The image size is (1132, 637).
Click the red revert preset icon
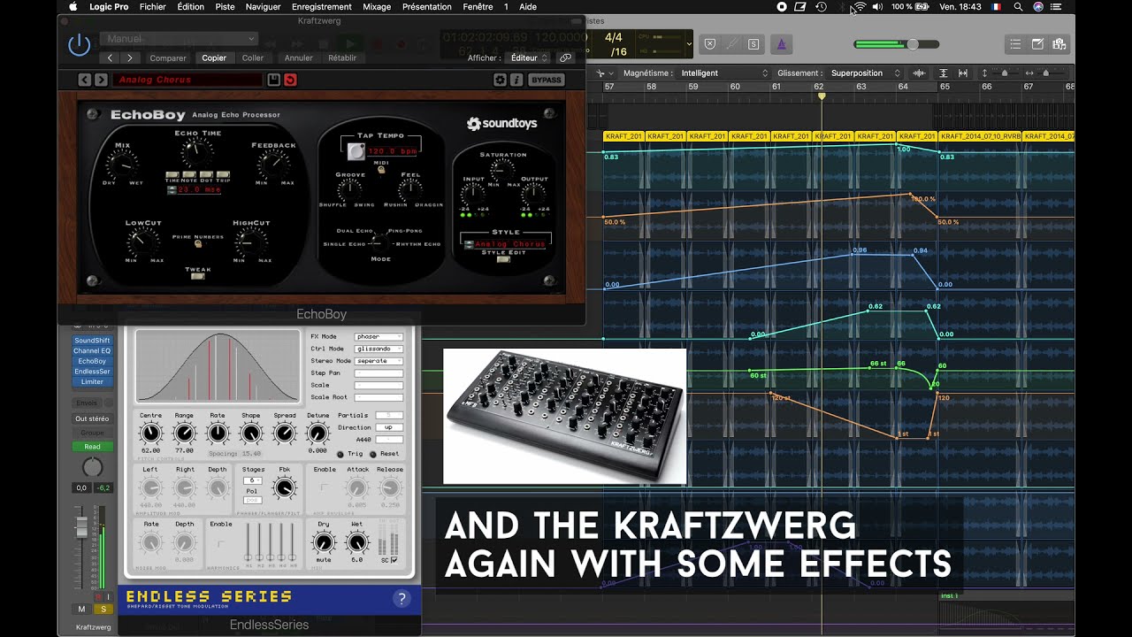(x=290, y=80)
